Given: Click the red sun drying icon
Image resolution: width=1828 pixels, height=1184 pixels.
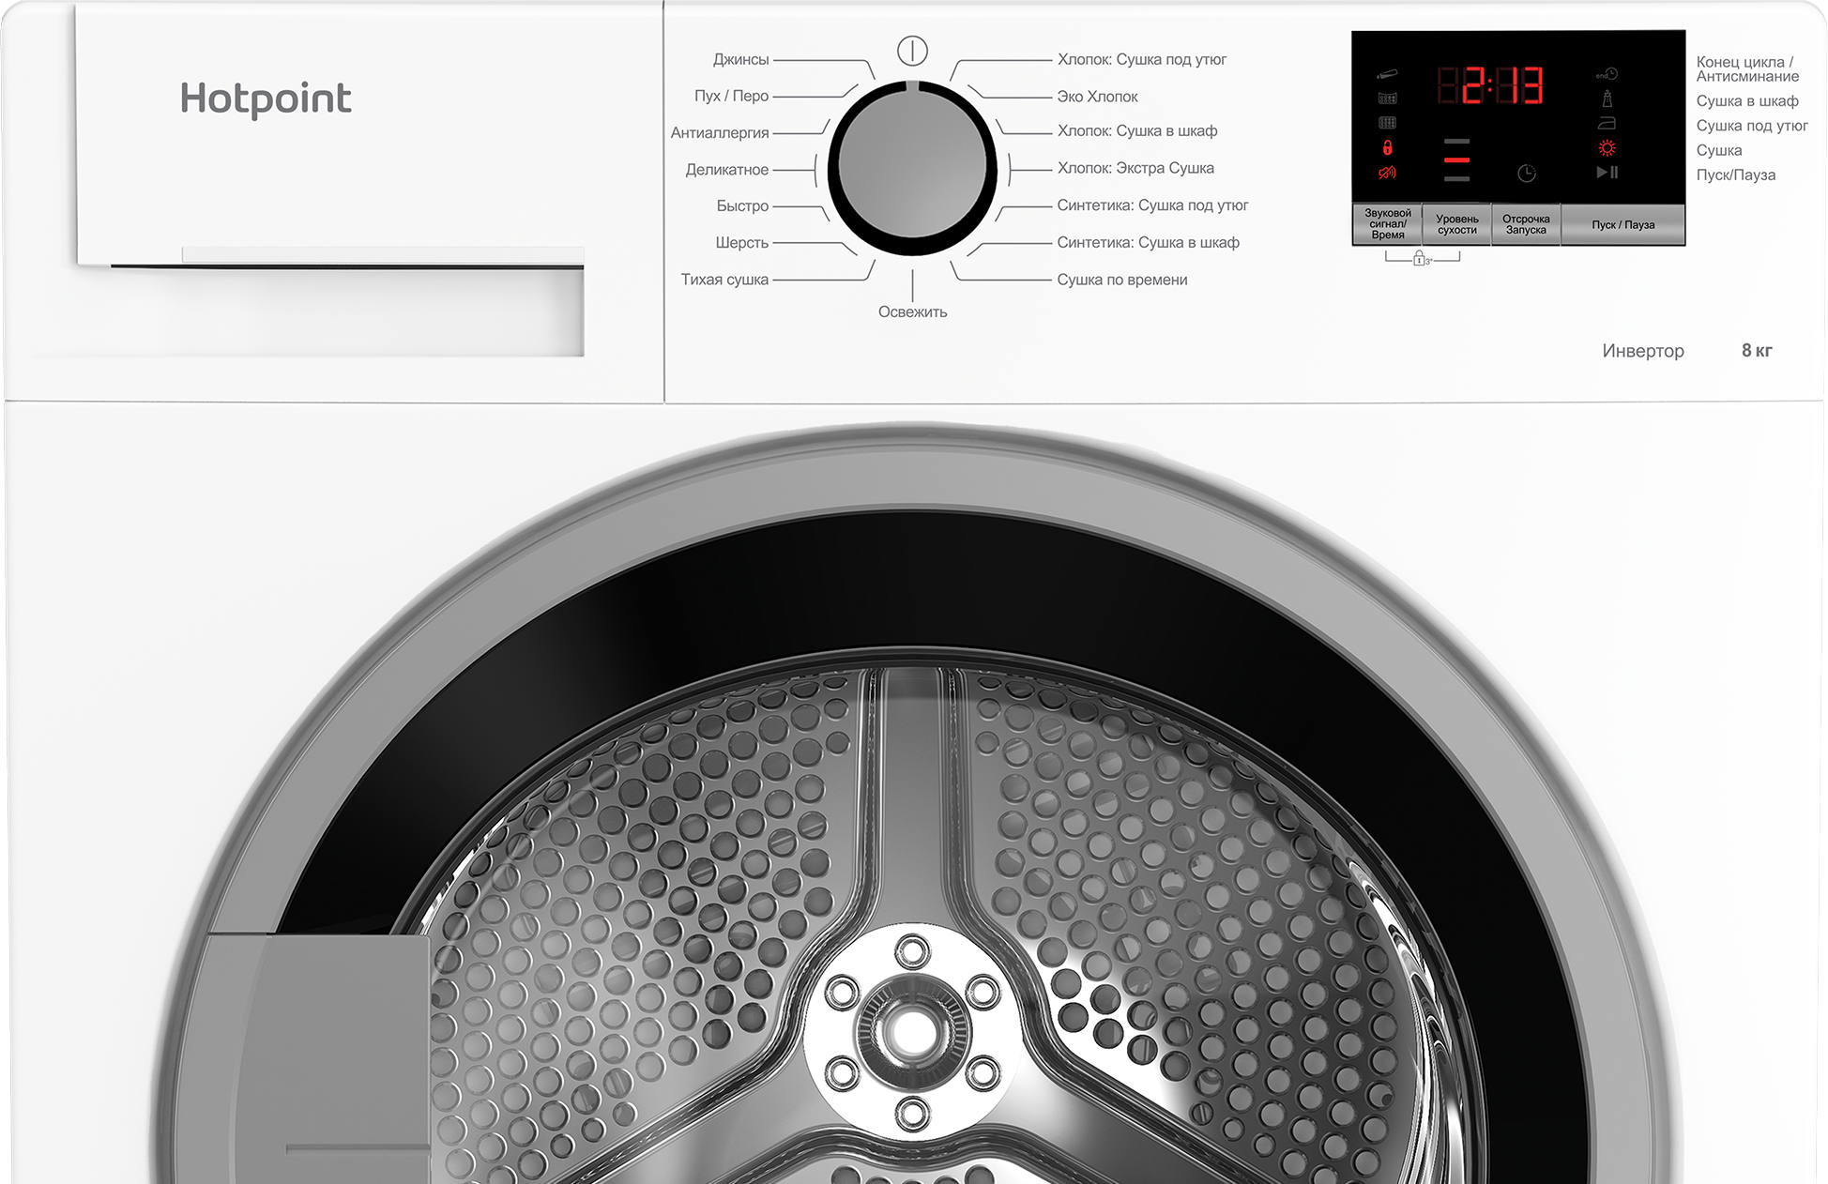Looking at the screenshot, I should (1607, 148).
